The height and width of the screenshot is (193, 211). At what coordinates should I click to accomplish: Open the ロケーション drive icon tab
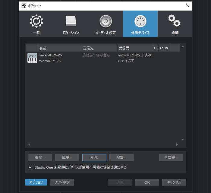pos(71,21)
